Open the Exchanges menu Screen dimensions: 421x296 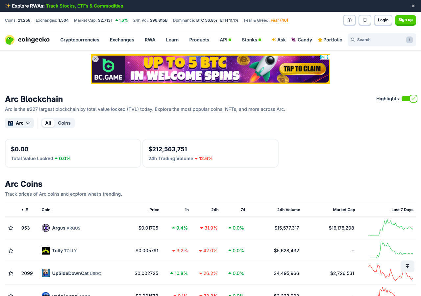[122, 40]
